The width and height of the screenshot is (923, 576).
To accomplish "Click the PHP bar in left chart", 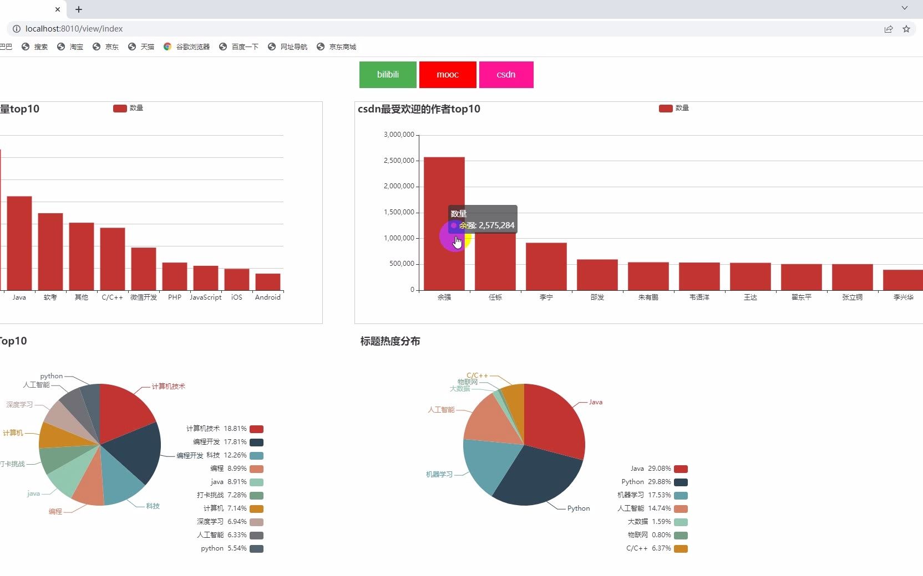I will click(x=175, y=276).
